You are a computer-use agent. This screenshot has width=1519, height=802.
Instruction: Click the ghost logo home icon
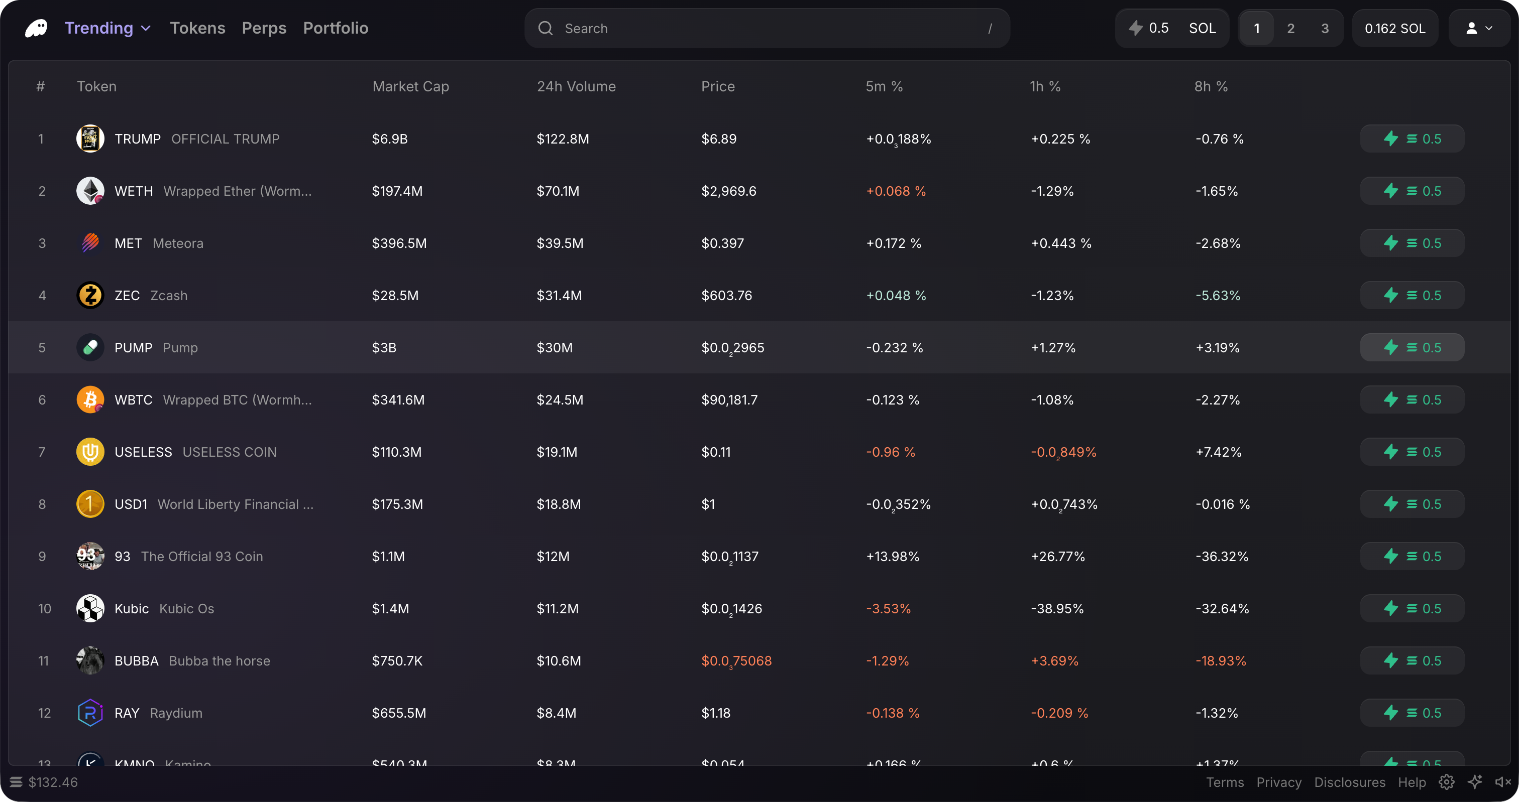pyautogui.click(x=37, y=28)
